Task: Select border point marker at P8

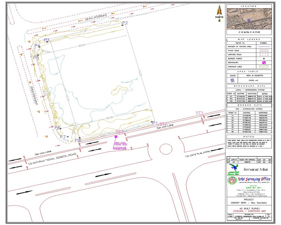Action: point(80,137)
